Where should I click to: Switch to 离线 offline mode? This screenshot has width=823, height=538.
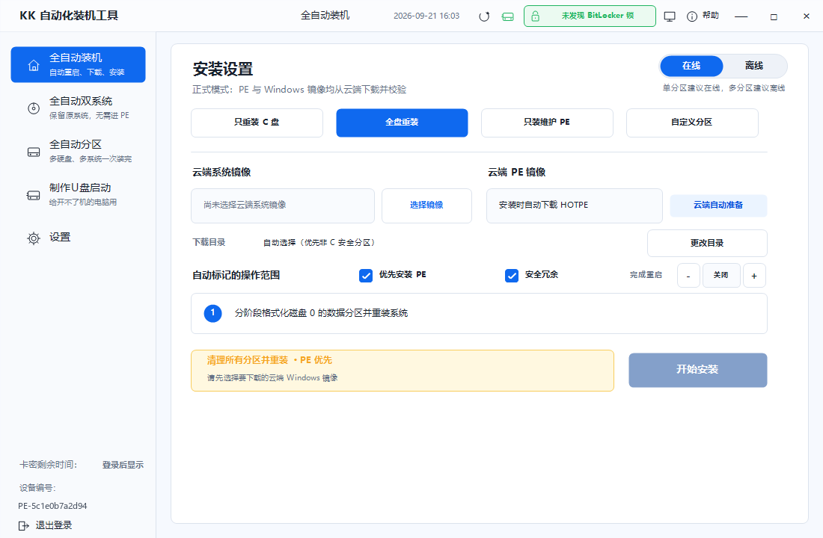pyautogui.click(x=753, y=66)
